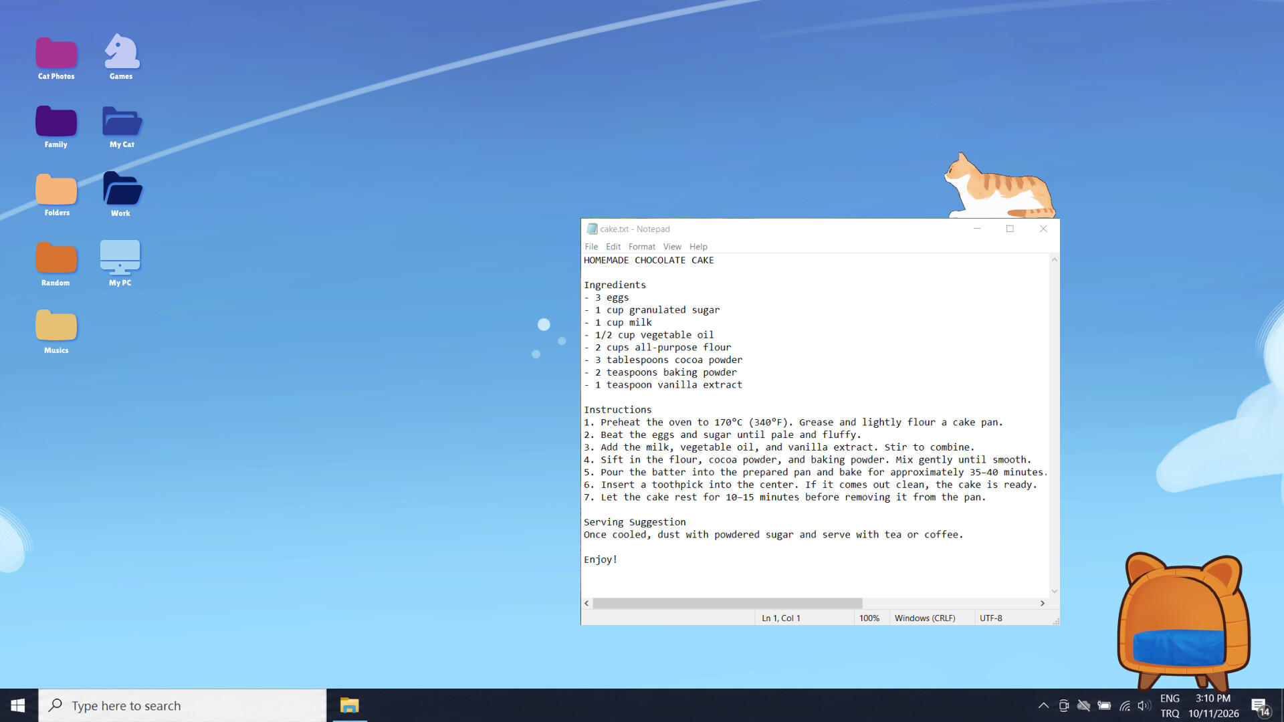The width and height of the screenshot is (1284, 722).
Task: Click the Notepad icon in title bar
Action: coord(592,229)
